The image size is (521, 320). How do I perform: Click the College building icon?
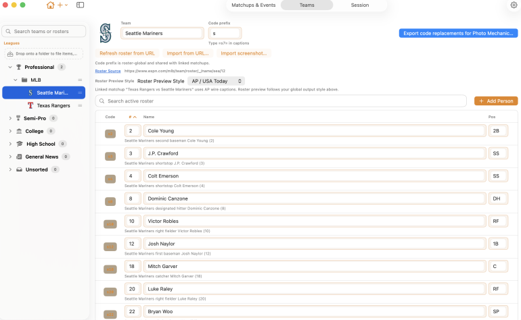pos(19,131)
